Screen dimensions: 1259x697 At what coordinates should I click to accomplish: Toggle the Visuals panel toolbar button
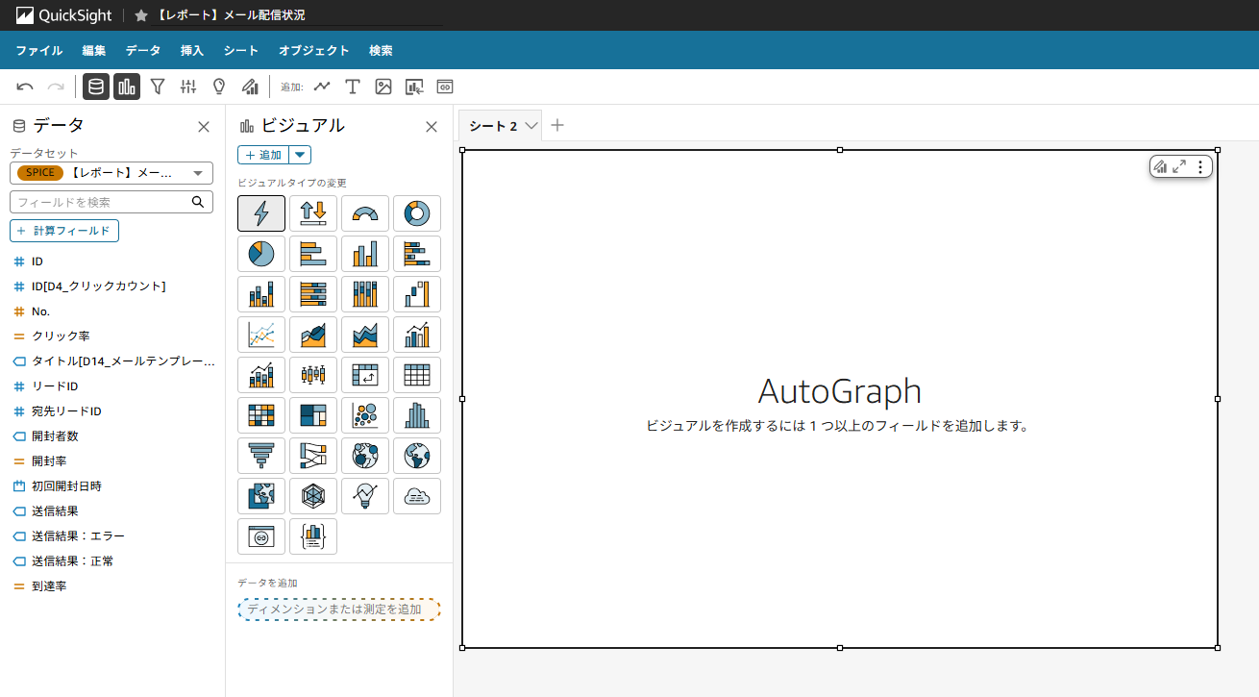pos(127,87)
